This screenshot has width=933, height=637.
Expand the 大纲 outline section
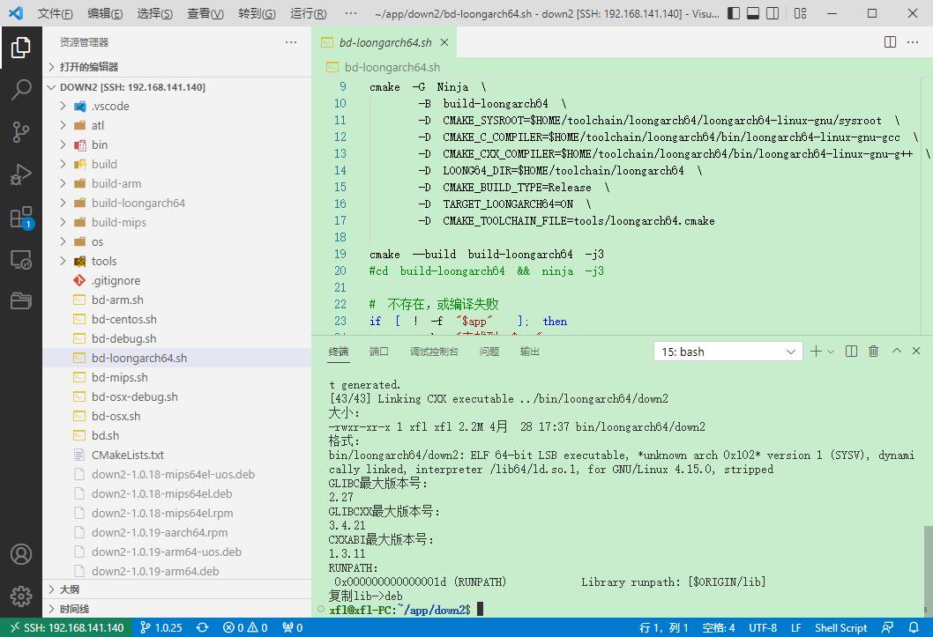tap(70, 589)
